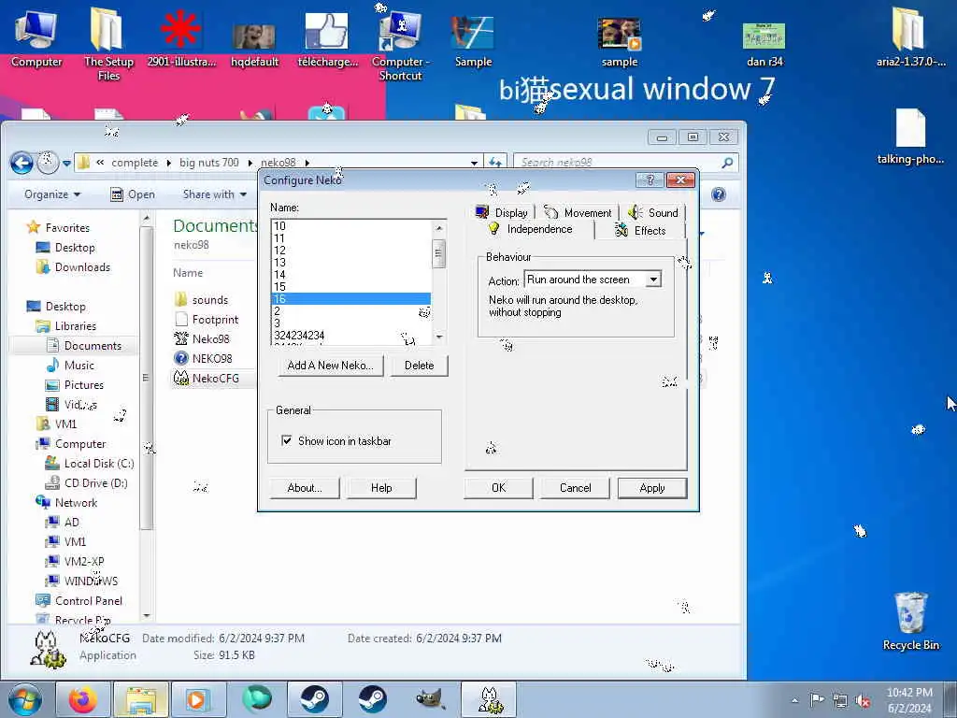Click the second Steam taskbar icon

click(x=372, y=699)
